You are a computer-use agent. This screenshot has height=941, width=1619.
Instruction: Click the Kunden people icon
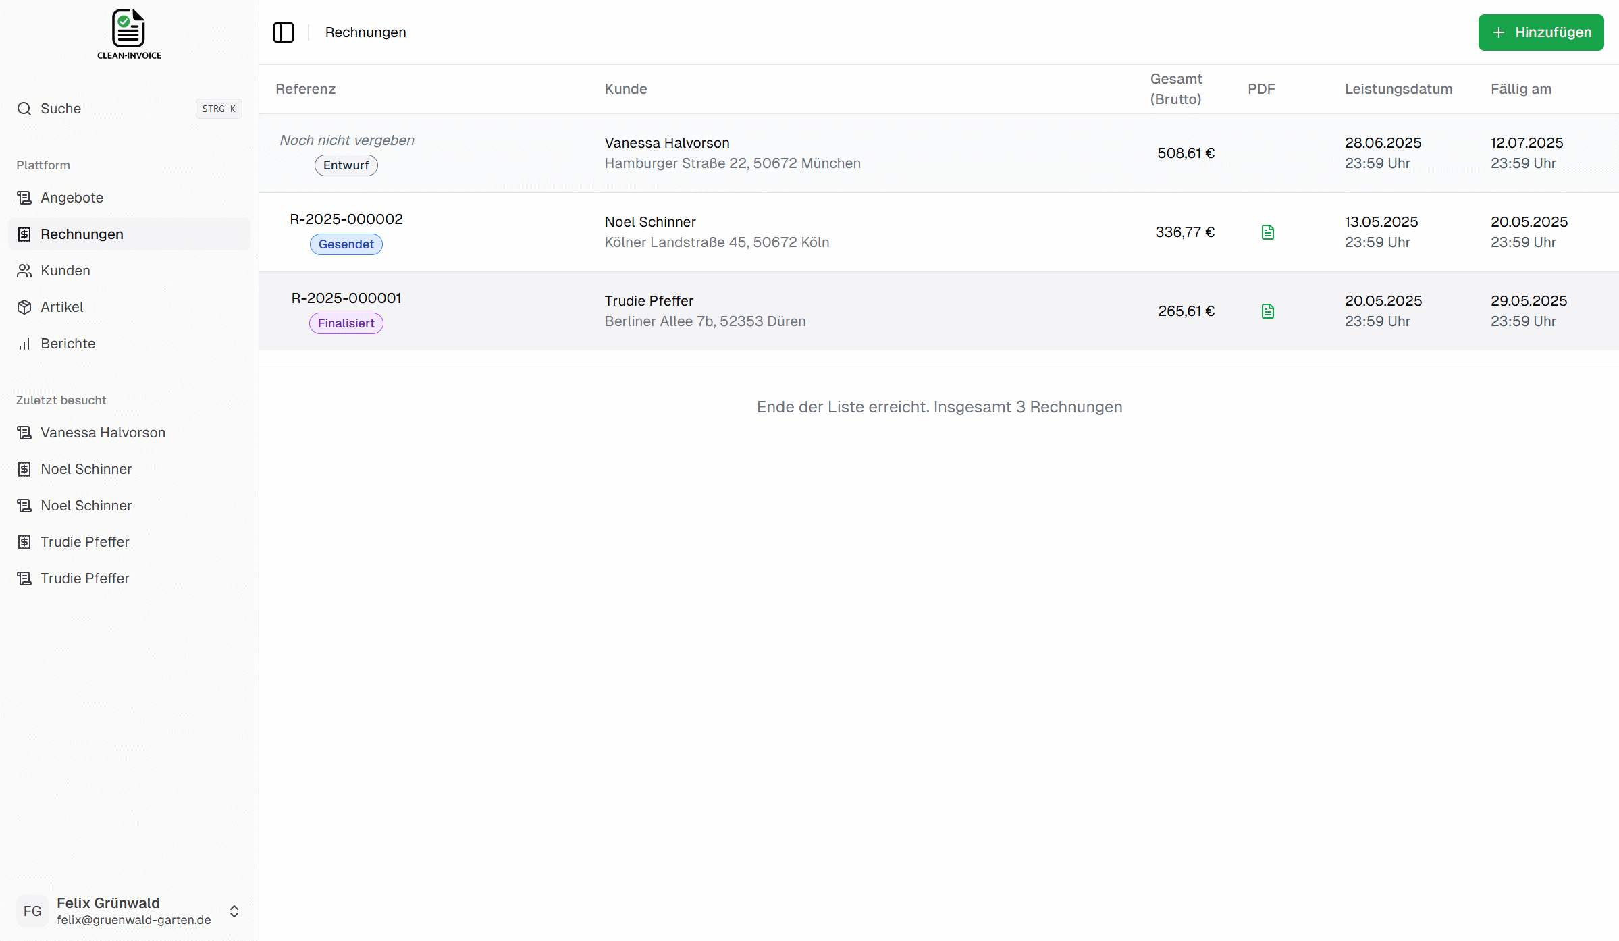(x=24, y=271)
